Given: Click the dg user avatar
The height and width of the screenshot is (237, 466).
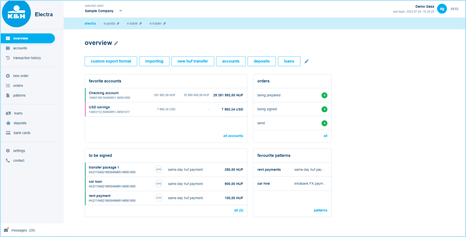Looking at the screenshot, I should 442,8.
